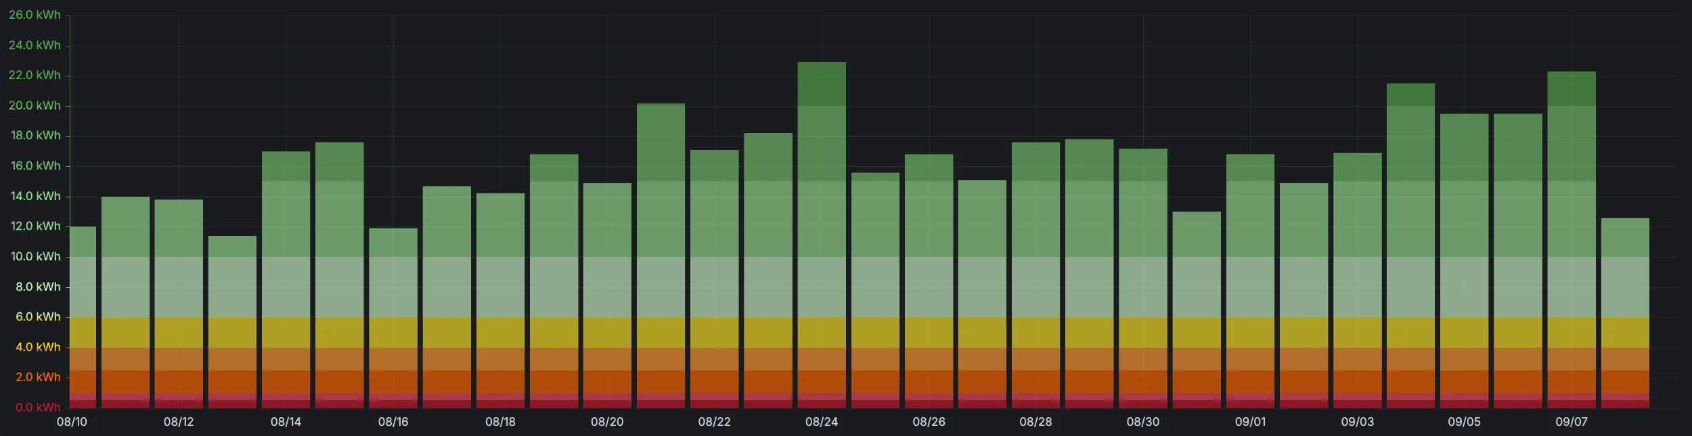
Task: Click the bar for 08/11
Action: click(x=125, y=302)
